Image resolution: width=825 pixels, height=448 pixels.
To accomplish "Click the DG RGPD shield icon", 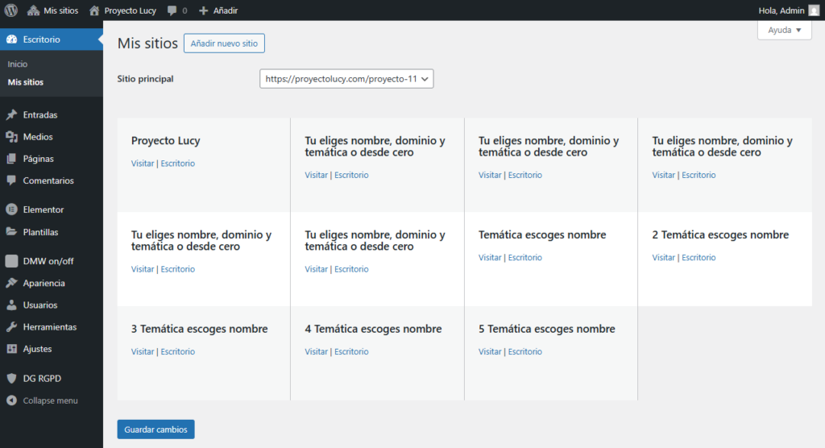I will [11, 378].
